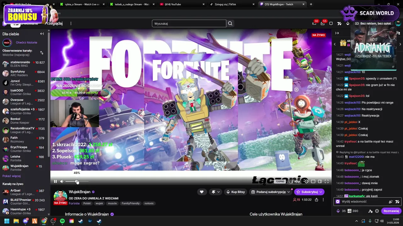Viewport: 403px width, 226px height.
Task: Click the search magnifier button
Action: coord(230,24)
